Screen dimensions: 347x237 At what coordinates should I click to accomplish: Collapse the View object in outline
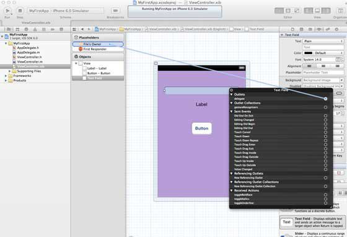pos(76,63)
